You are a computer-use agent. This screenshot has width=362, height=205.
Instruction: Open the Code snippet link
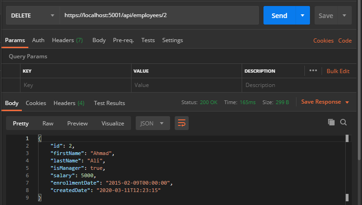click(x=345, y=41)
